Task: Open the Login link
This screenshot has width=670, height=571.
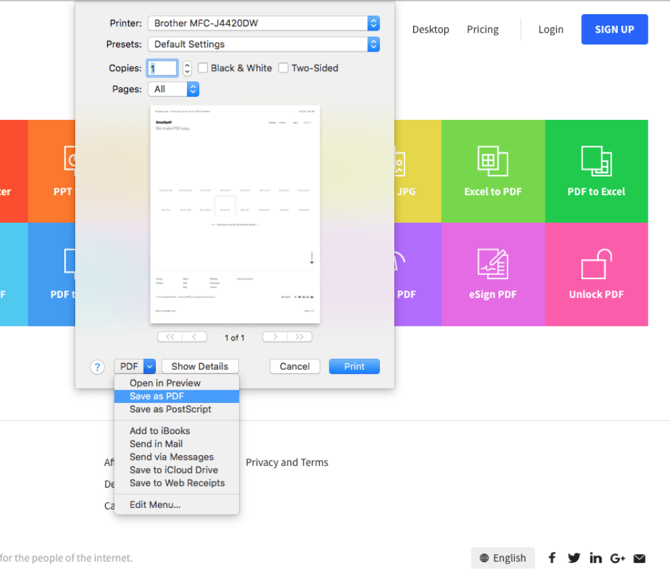Action: (551, 30)
